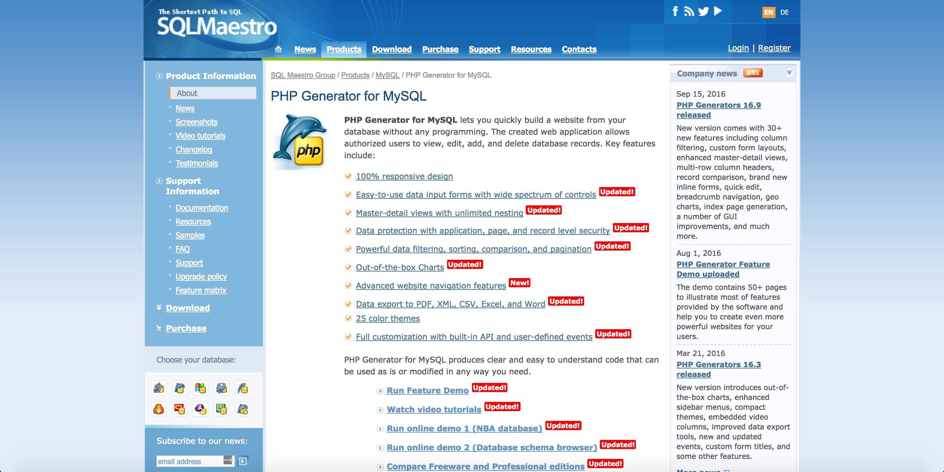Image resolution: width=944 pixels, height=472 pixels.
Task: Choose the first gray AnySQL database icon
Action: click(x=159, y=388)
